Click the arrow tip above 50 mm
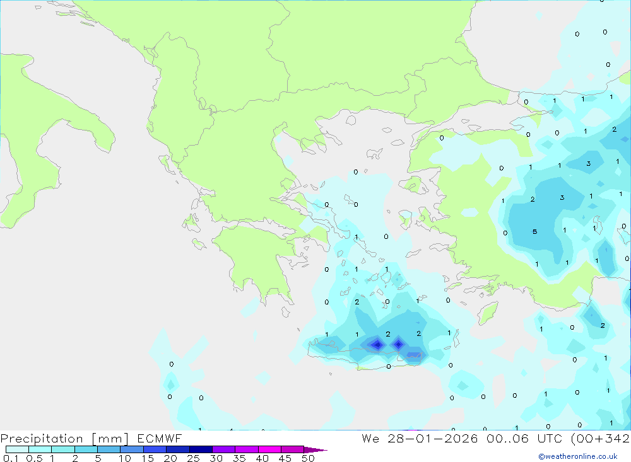The width and height of the screenshot is (631, 462). (x=315, y=449)
